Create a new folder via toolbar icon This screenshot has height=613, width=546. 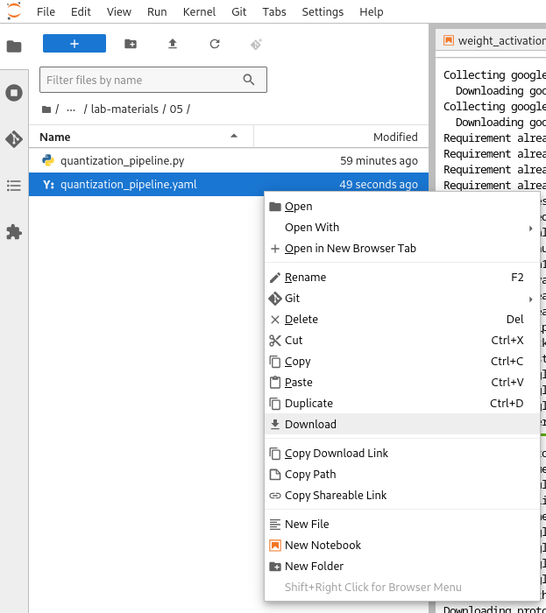click(x=131, y=44)
